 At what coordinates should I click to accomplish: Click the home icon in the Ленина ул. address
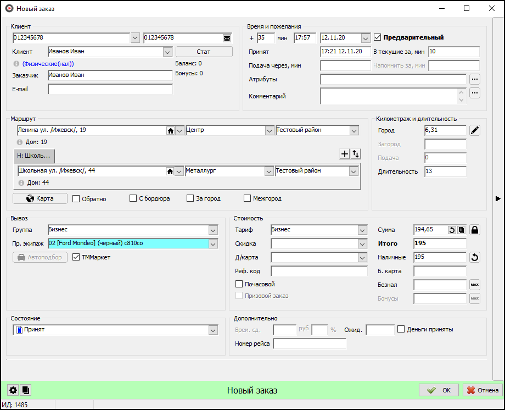click(171, 131)
